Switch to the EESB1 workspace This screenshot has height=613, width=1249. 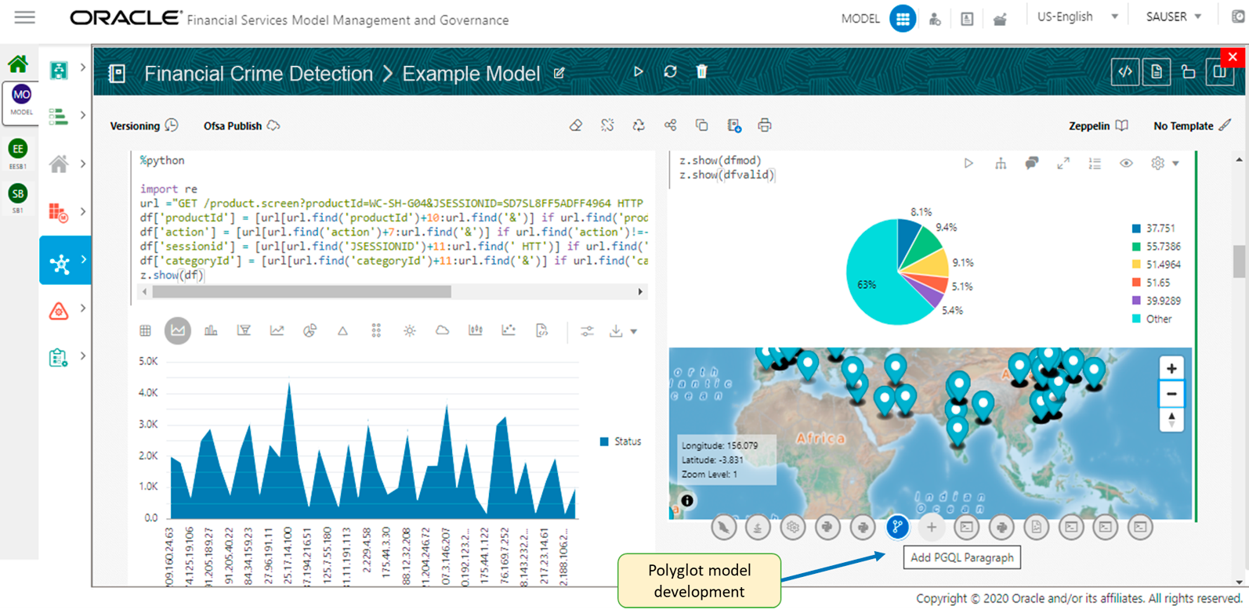click(x=18, y=153)
